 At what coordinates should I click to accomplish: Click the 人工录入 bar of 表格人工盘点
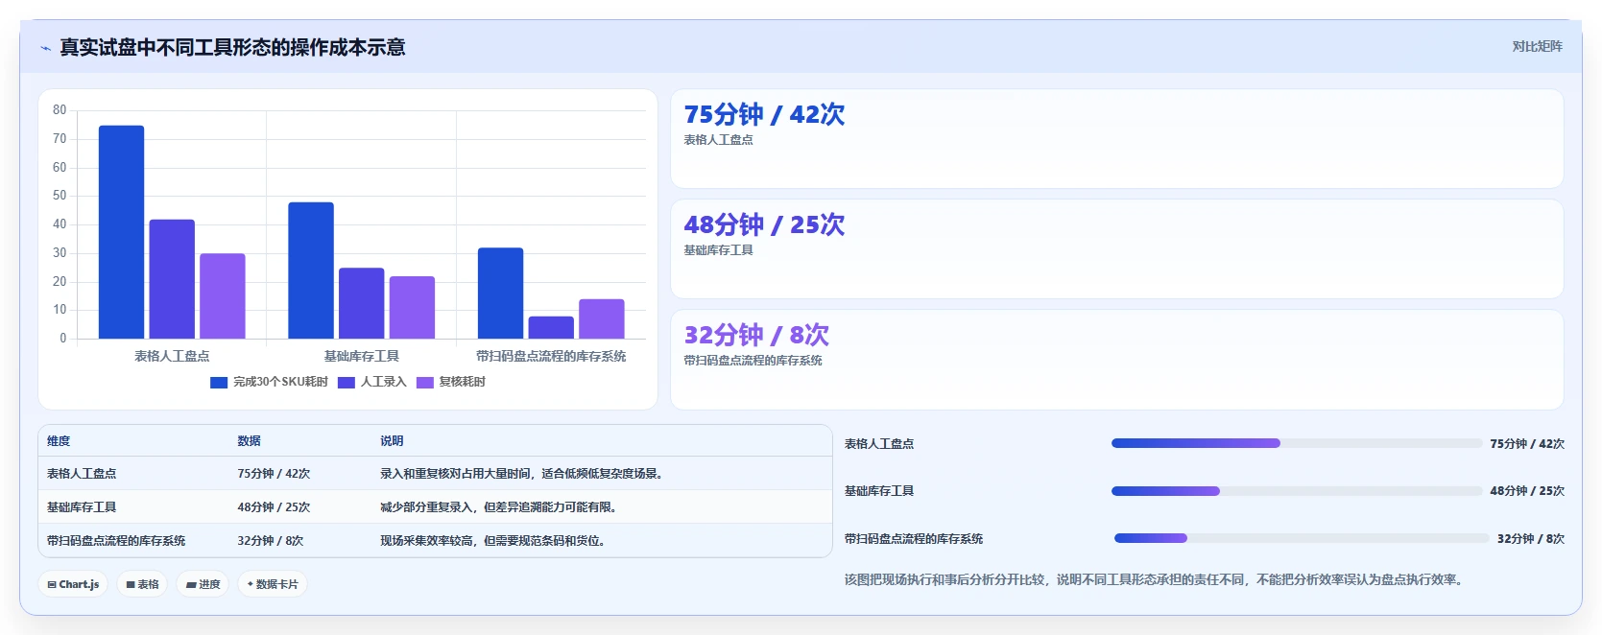[172, 279]
